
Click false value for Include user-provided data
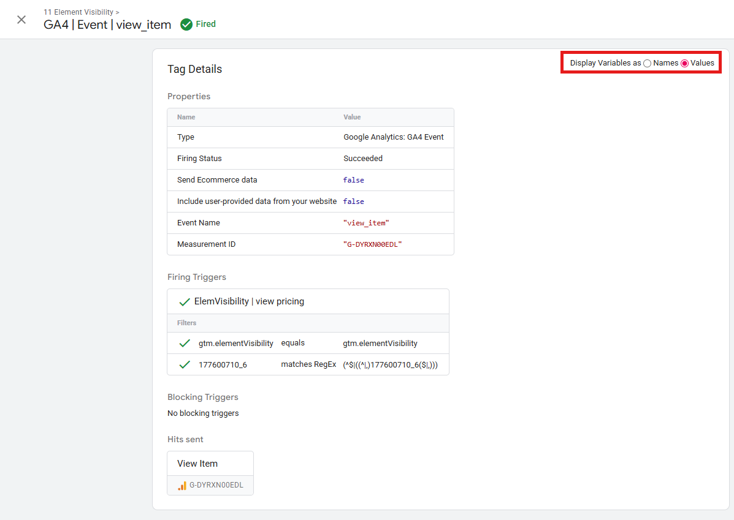[x=353, y=202]
